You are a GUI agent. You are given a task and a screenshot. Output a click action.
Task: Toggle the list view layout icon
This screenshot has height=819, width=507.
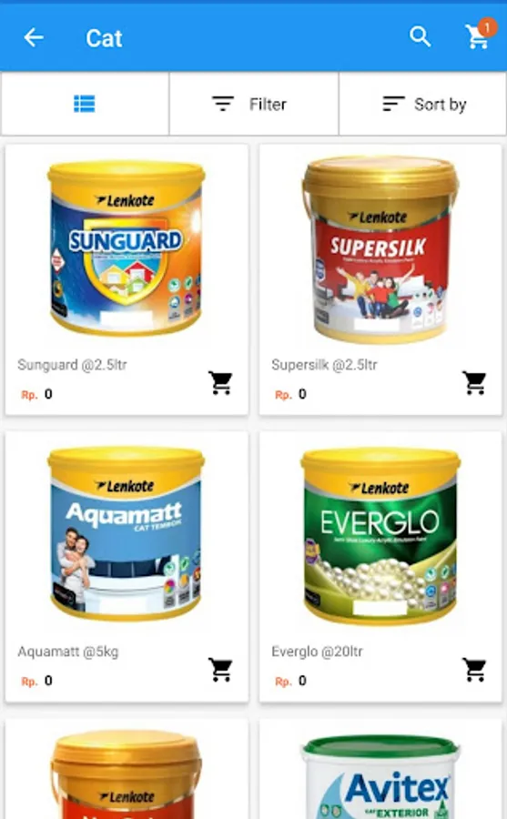pos(85,104)
